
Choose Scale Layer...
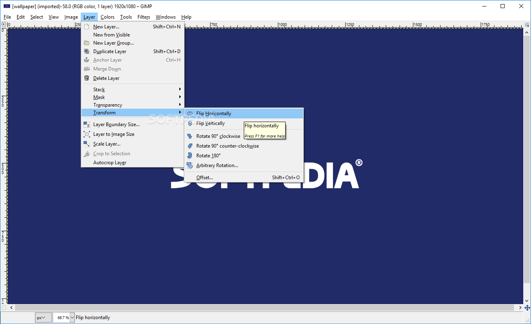(133, 144)
